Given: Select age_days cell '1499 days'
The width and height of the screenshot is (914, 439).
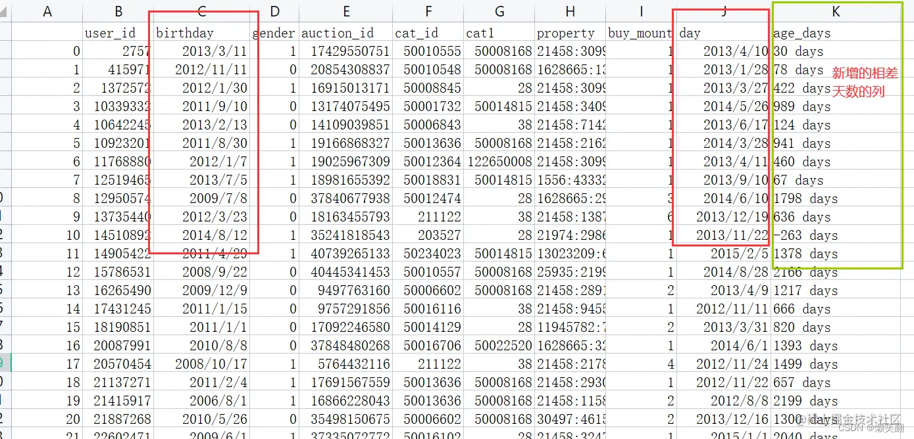Looking at the screenshot, I should [x=836, y=364].
